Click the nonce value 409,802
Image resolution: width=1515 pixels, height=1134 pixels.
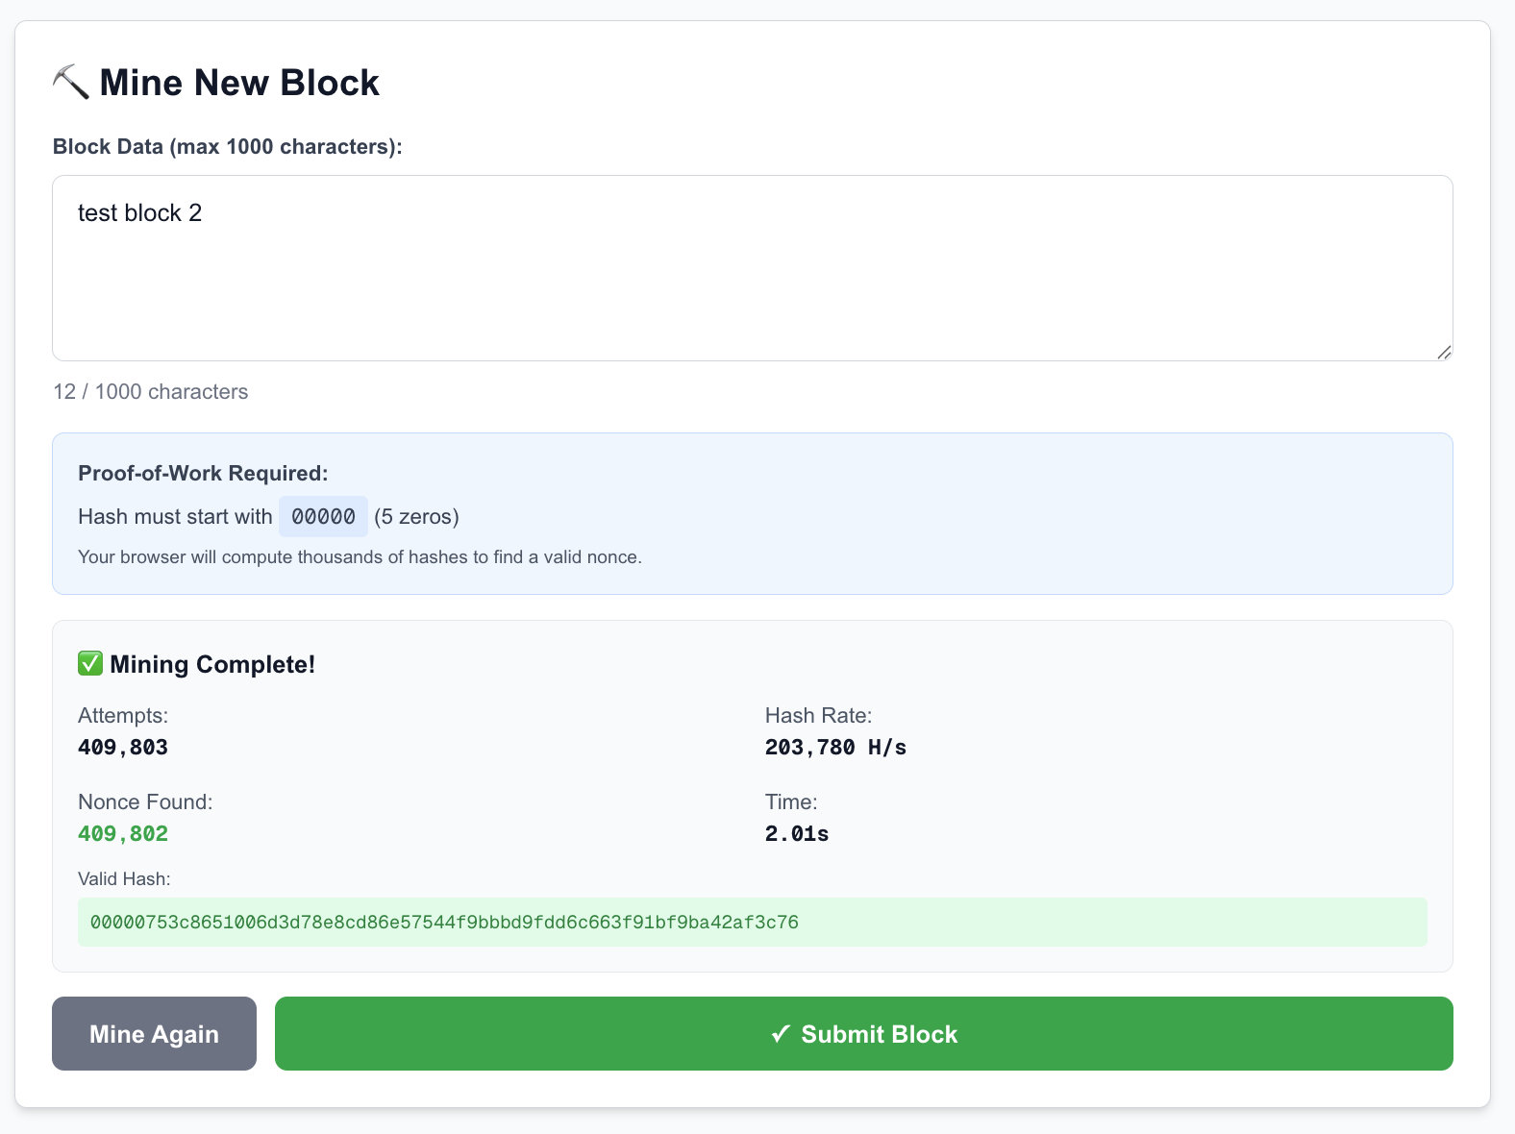123,833
